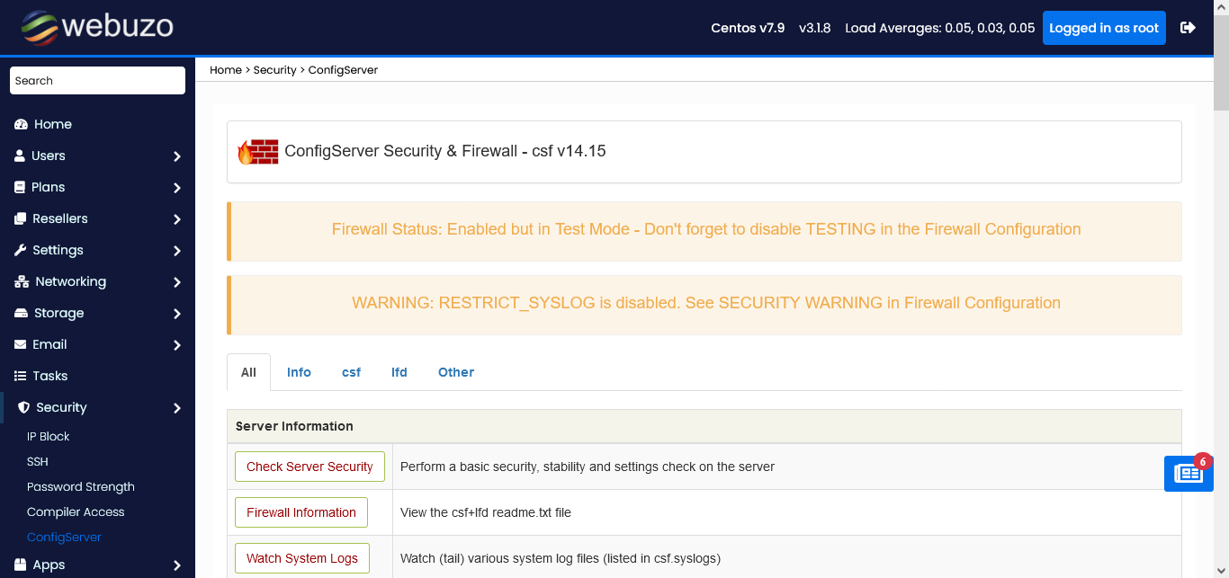
Task: Click the Users icon
Action: 20,156
